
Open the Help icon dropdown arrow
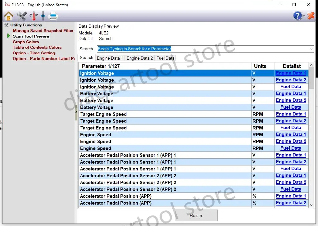304,16
